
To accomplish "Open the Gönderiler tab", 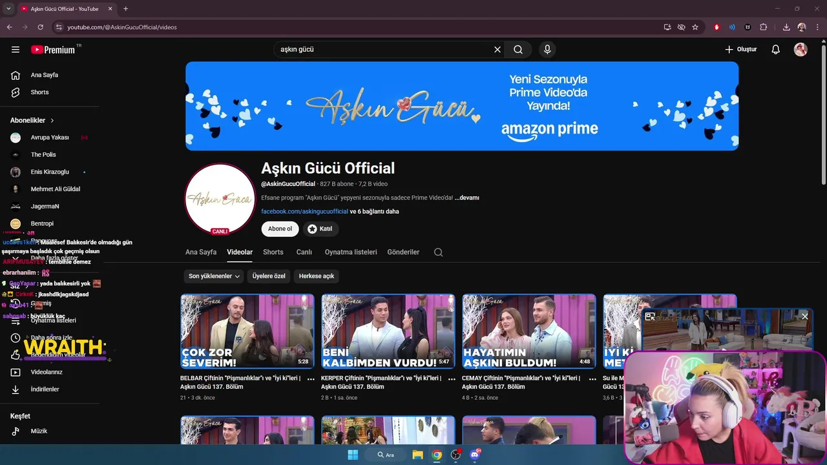I will (403, 253).
